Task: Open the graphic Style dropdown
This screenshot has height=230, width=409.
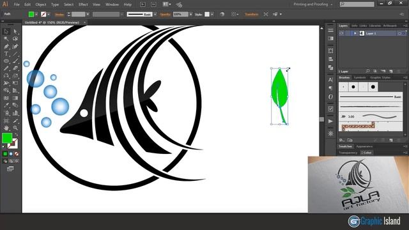Action: coord(212,14)
